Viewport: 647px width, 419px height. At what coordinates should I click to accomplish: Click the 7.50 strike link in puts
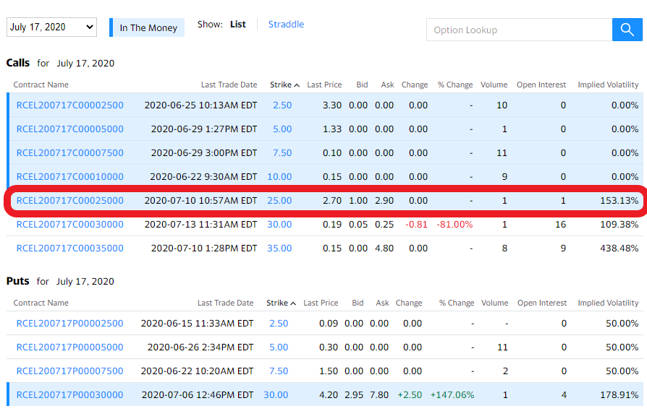(279, 371)
